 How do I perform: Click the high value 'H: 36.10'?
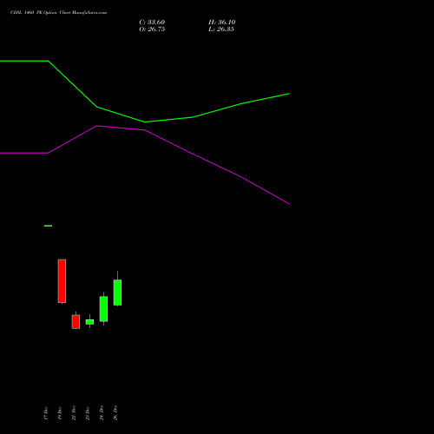221,23
